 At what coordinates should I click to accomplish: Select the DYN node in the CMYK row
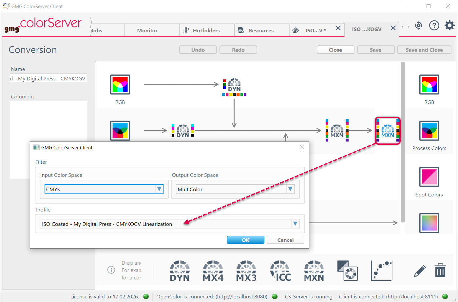coord(183,131)
